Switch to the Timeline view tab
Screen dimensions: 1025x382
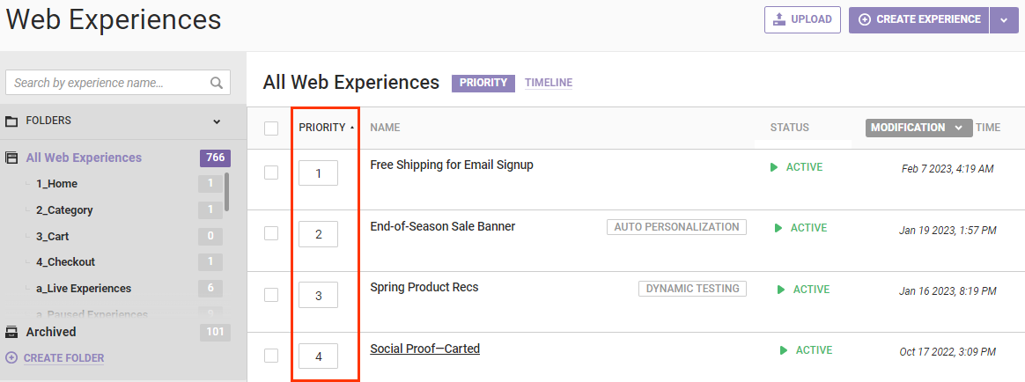click(x=549, y=83)
